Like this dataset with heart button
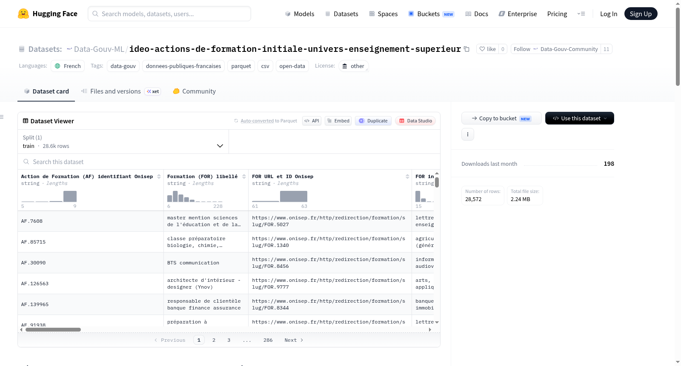 click(487, 49)
